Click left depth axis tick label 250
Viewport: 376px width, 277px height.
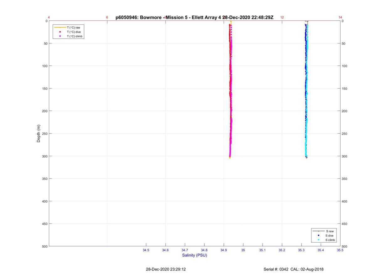click(x=44, y=134)
